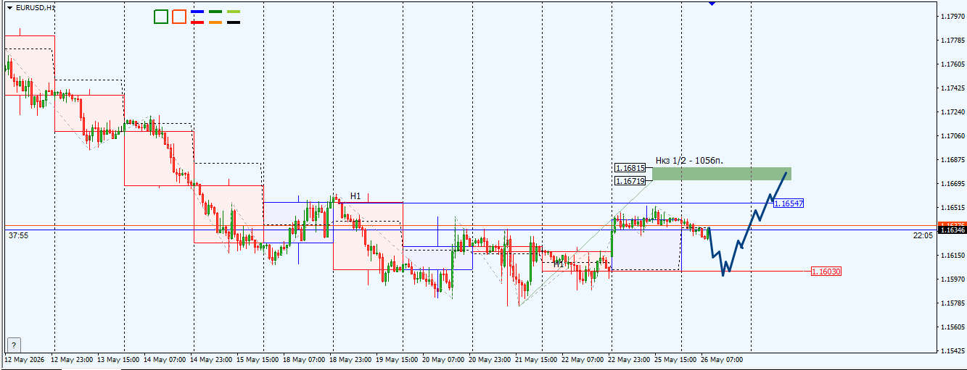Select the red 1.16030 level label
This screenshot has height=370, width=967.
coord(826,272)
